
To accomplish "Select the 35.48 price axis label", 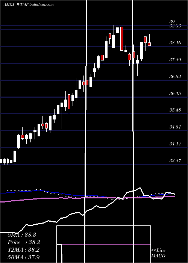I will coord(175,110).
